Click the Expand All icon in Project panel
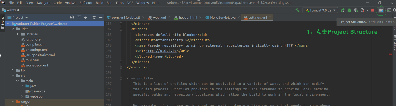The image size is (396, 106). [x=79, y=17]
